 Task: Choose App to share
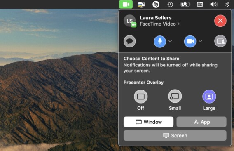[201, 122]
